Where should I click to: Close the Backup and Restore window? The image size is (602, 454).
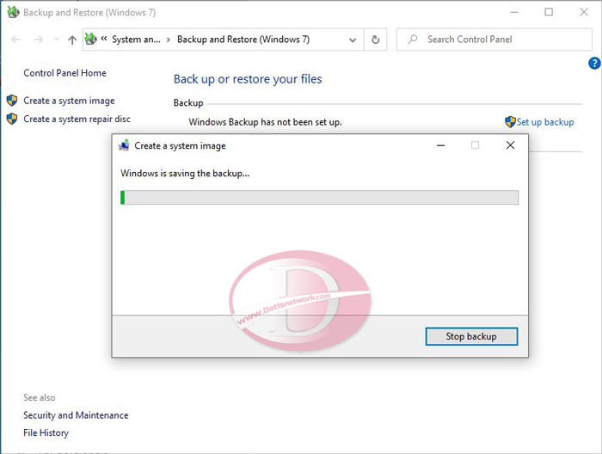point(584,12)
